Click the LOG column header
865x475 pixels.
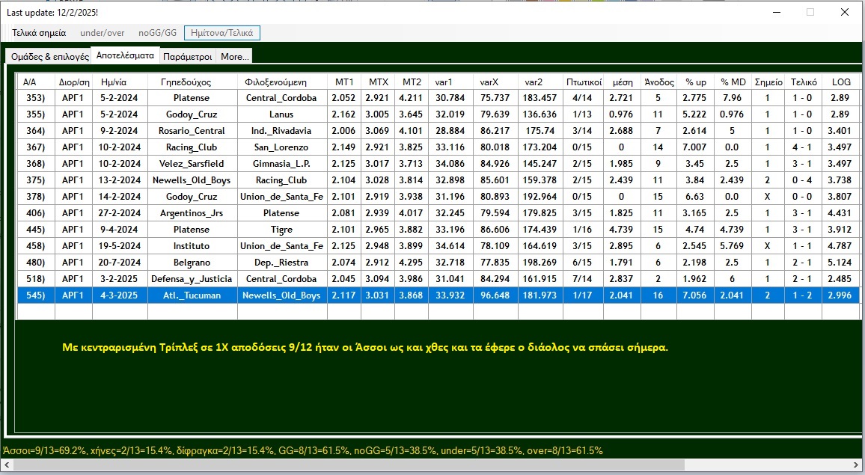(x=840, y=82)
